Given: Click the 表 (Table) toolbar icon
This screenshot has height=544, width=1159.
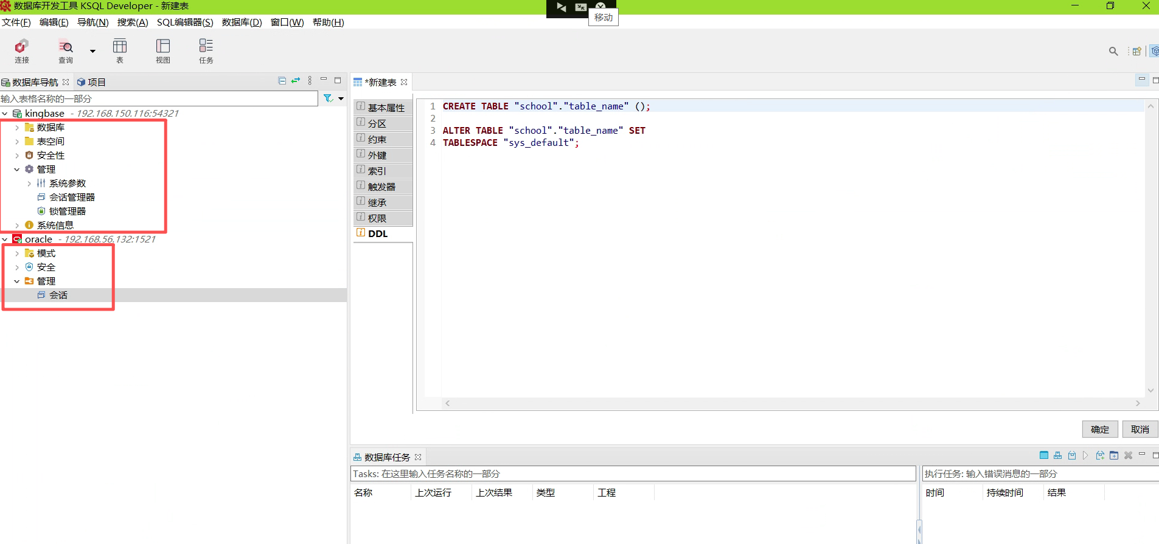Looking at the screenshot, I should pyautogui.click(x=120, y=50).
